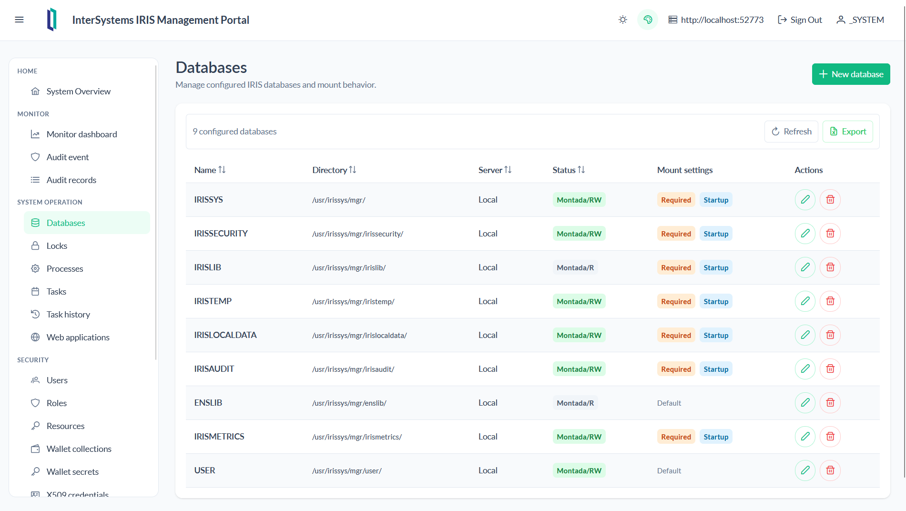Edit the IRISLIB database

(805, 267)
